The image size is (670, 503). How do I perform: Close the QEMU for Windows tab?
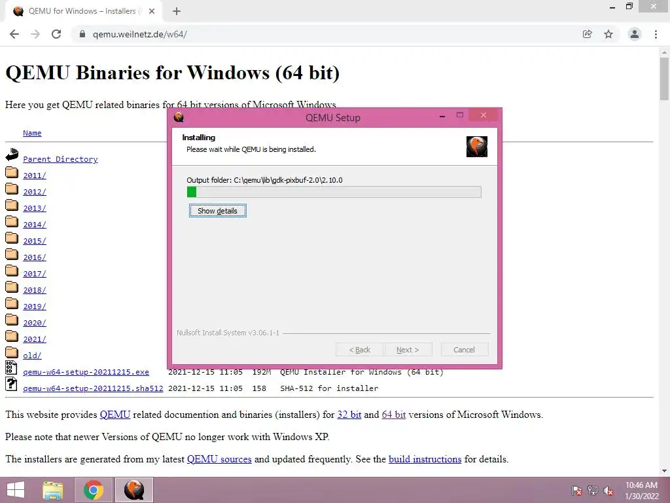[x=152, y=11]
